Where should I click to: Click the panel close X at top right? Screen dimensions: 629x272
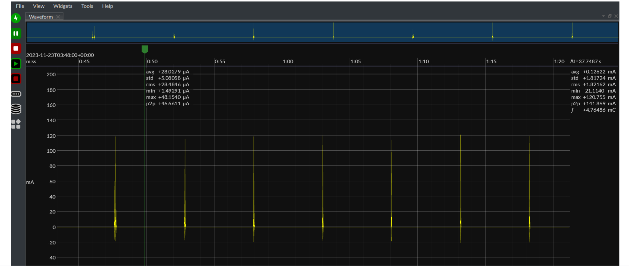click(x=616, y=16)
